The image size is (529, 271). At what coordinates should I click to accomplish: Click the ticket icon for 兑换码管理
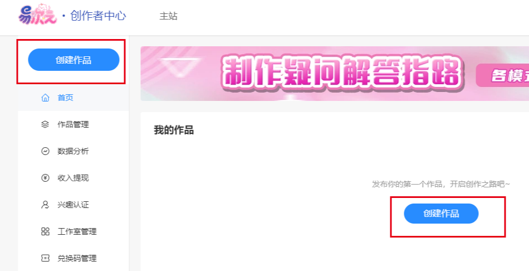(45, 258)
